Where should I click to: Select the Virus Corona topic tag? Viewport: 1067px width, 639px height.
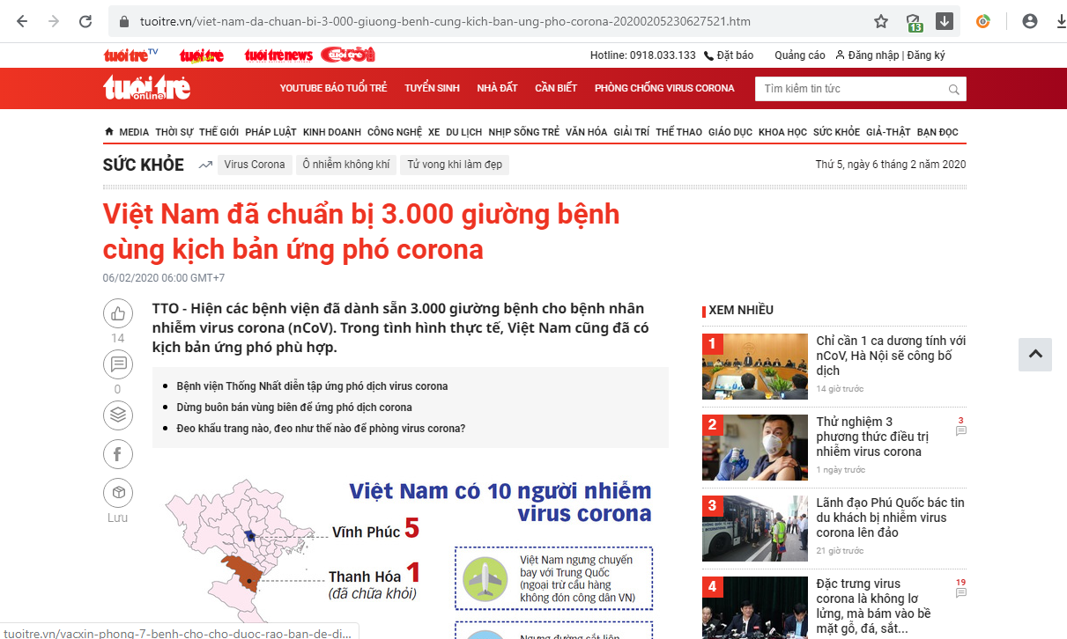coord(255,165)
